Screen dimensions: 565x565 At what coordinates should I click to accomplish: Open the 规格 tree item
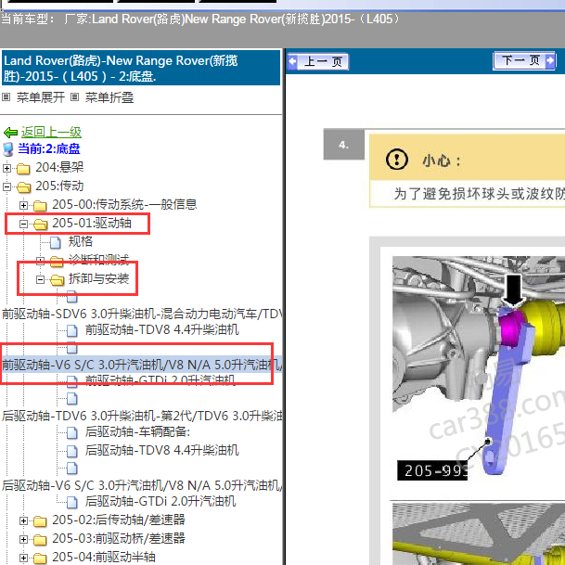pyautogui.click(x=81, y=241)
